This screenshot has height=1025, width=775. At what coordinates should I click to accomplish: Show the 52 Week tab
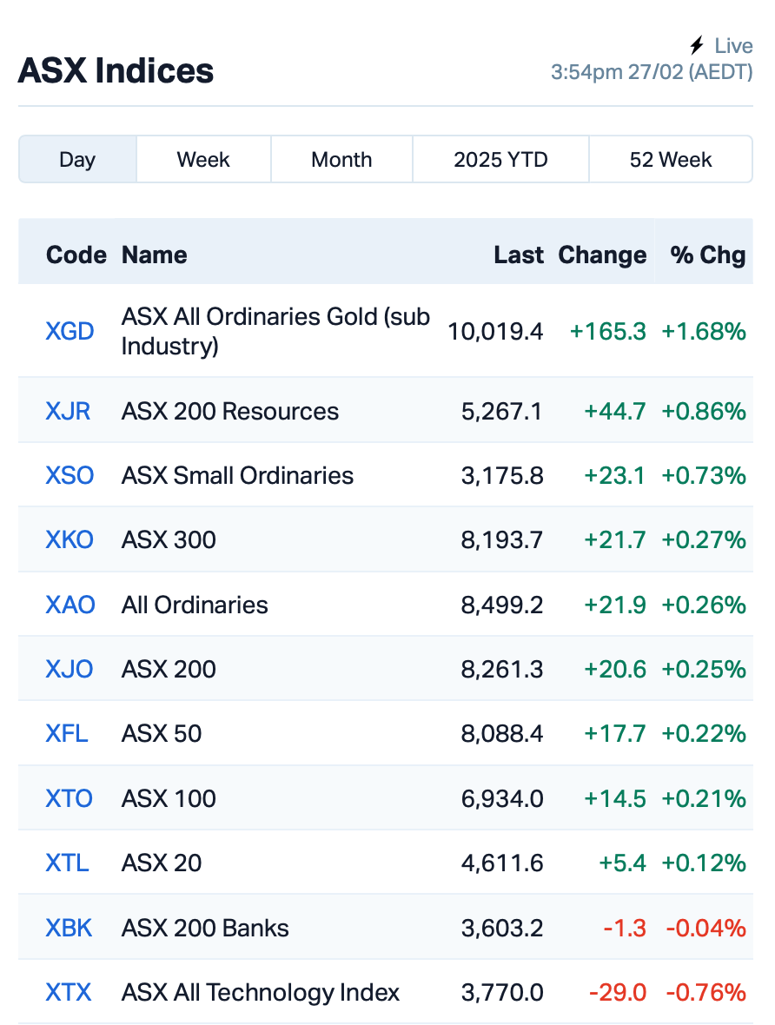coord(671,160)
